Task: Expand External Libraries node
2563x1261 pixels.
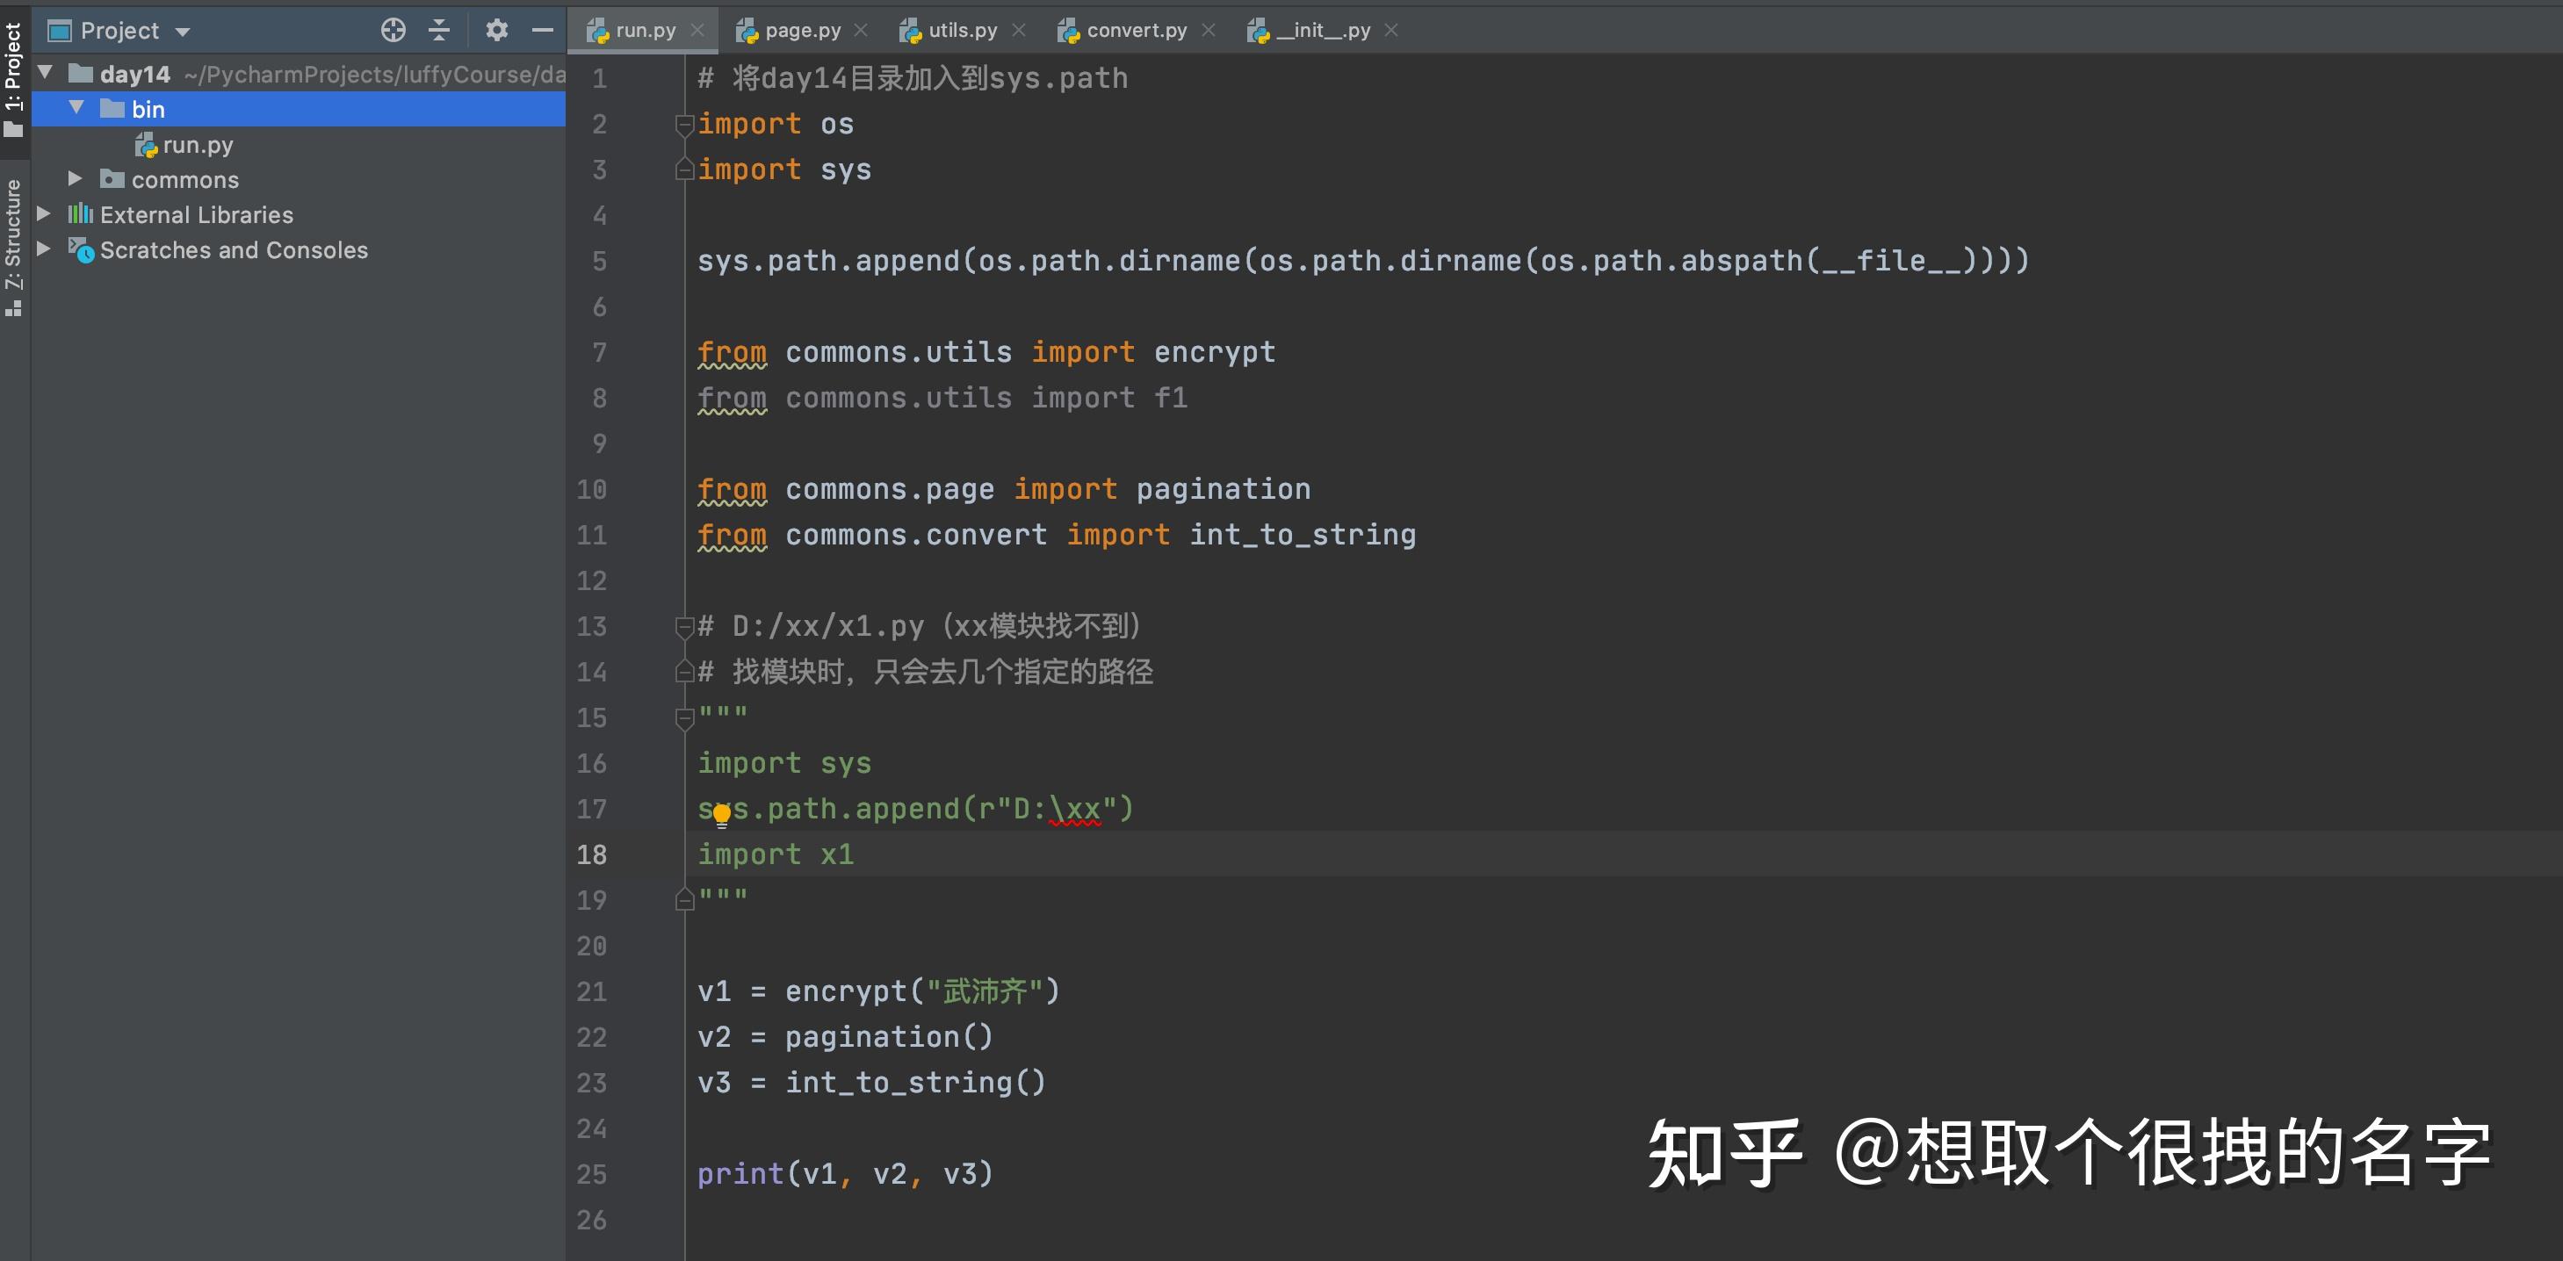Action: click(44, 213)
